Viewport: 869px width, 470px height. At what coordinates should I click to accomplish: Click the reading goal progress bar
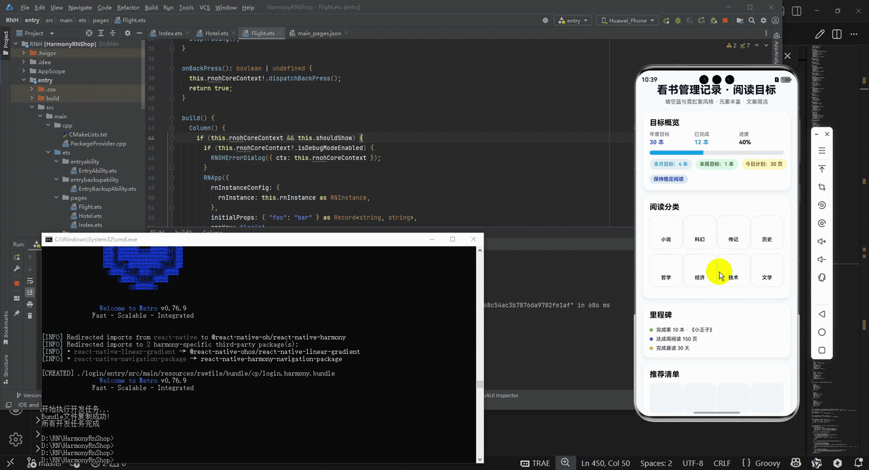[716, 152]
